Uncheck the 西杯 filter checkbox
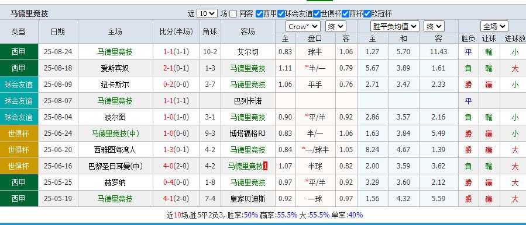The height and width of the screenshot is (225, 526). point(345,14)
